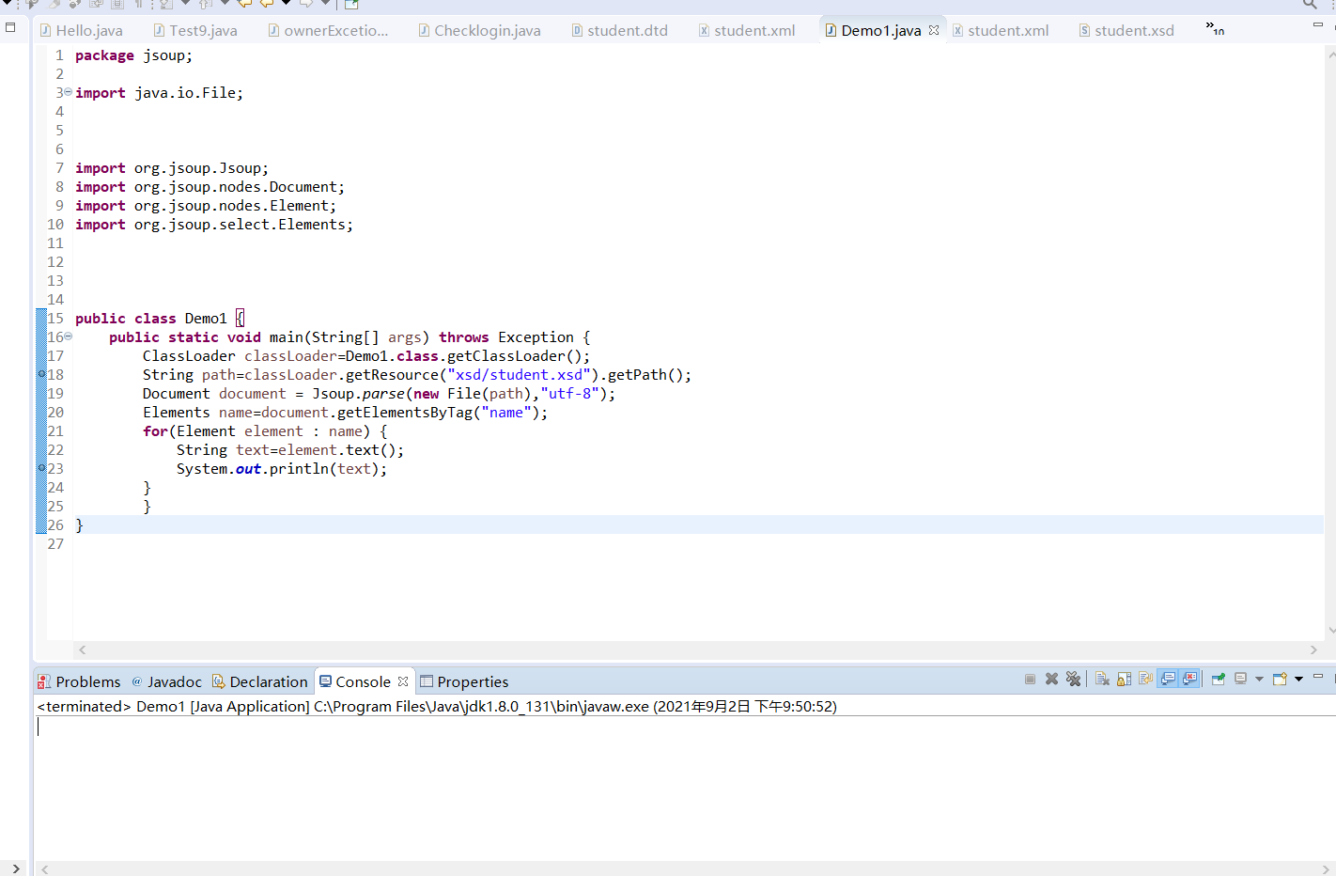Click the Open Console icon
Screen dimensions: 1336x876
click(x=1280, y=679)
